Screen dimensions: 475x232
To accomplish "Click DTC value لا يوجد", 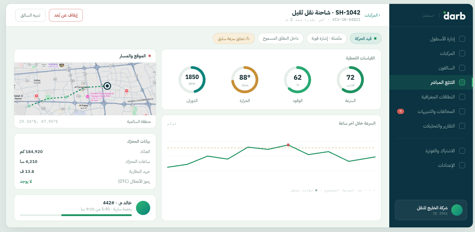I will tap(26, 181).
